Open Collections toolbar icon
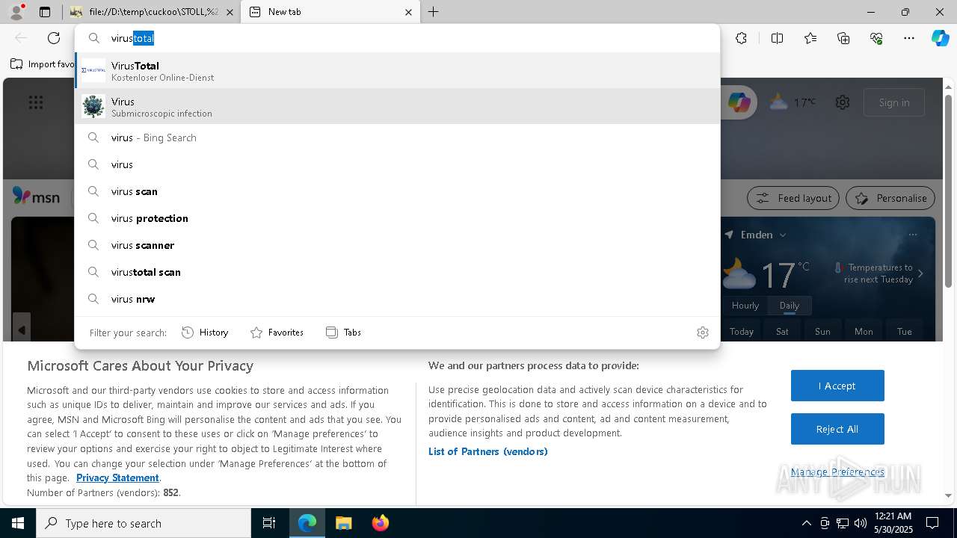 pos(843,38)
